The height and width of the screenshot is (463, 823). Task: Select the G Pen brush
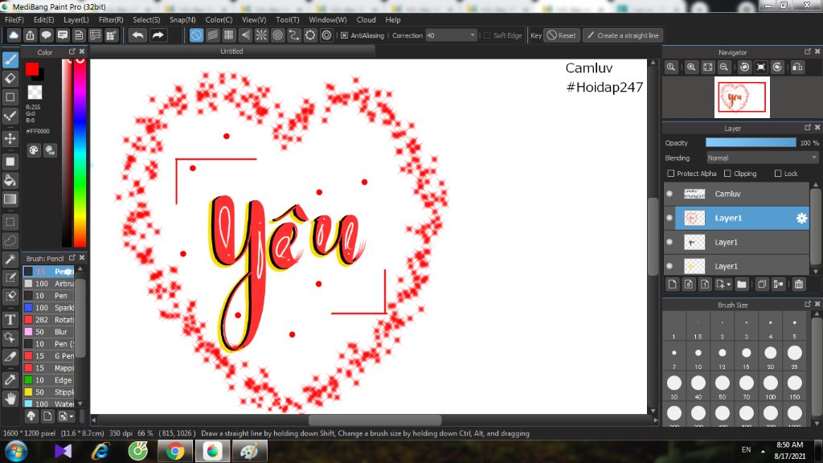tap(50, 356)
